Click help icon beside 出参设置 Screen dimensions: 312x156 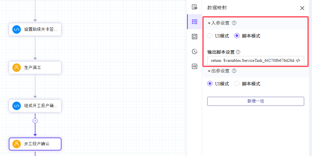coord(234,71)
